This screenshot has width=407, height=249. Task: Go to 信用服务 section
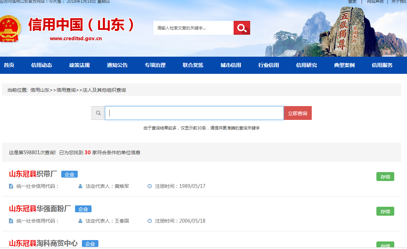coord(382,65)
